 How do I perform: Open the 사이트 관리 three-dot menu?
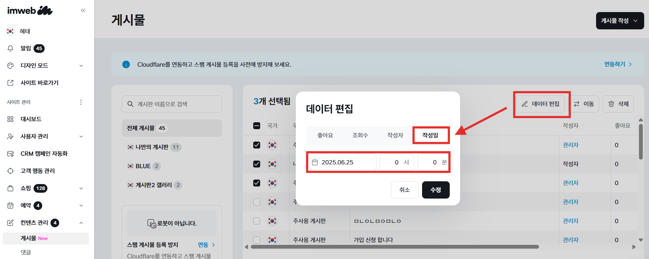coord(81,102)
